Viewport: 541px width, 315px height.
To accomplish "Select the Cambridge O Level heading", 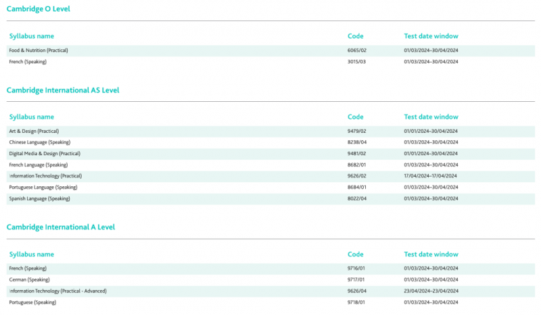I will 39,9.
